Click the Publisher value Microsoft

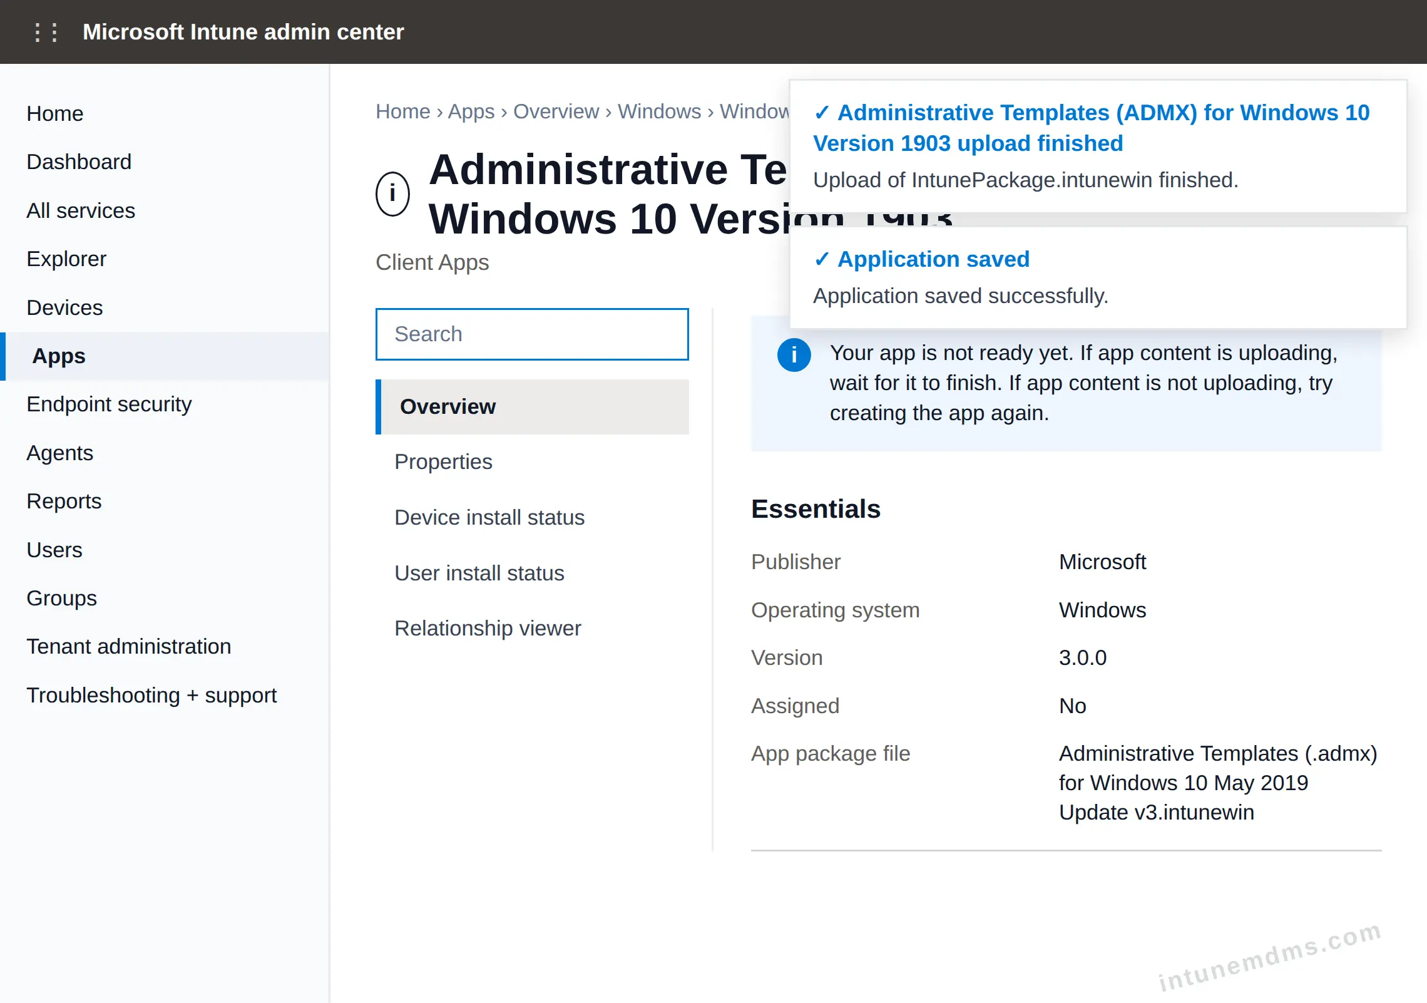pos(1102,562)
